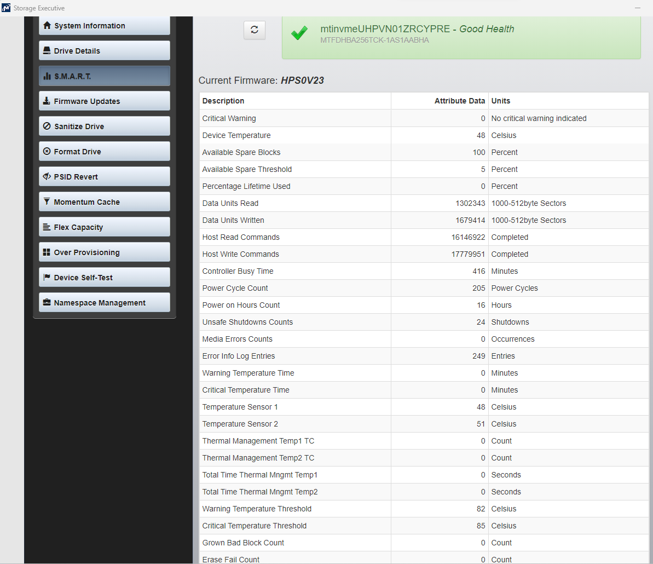
Task: Click the green checkmark health icon
Action: [x=299, y=34]
